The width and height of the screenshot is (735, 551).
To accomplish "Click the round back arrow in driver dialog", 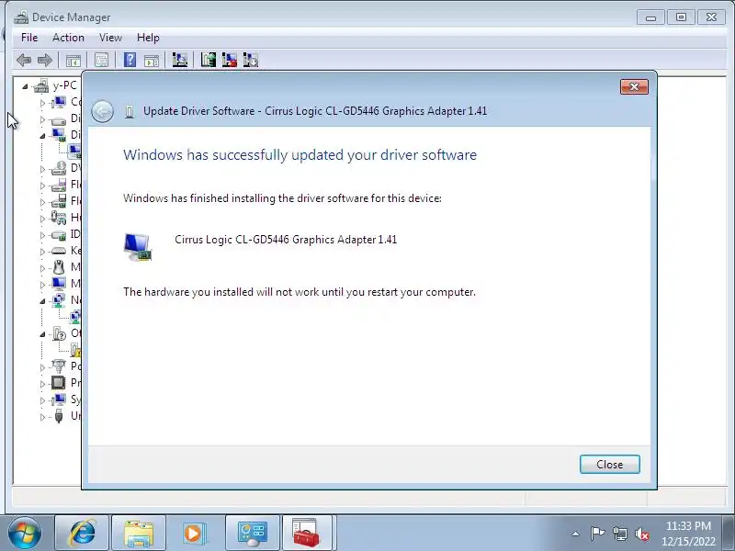I will click(x=102, y=111).
